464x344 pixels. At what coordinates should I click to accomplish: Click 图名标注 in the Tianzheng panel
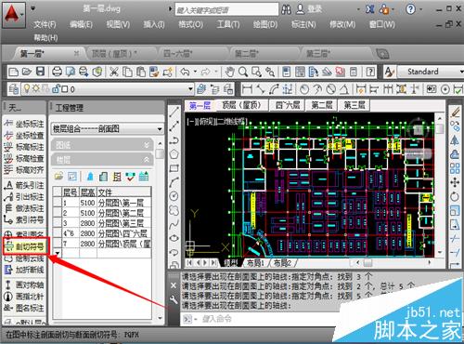24,308
